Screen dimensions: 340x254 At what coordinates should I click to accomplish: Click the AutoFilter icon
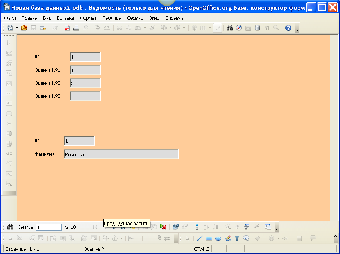click(228, 227)
